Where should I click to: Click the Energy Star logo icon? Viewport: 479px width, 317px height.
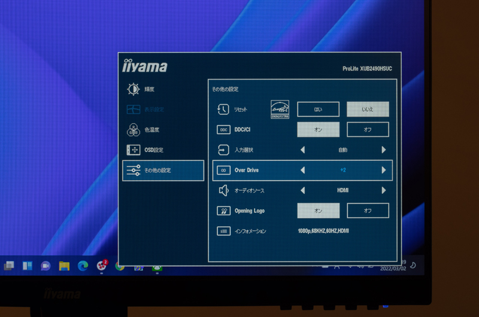tap(280, 109)
